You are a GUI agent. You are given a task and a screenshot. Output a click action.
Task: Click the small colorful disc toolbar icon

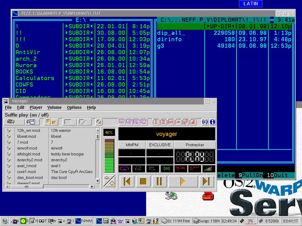(99, 122)
